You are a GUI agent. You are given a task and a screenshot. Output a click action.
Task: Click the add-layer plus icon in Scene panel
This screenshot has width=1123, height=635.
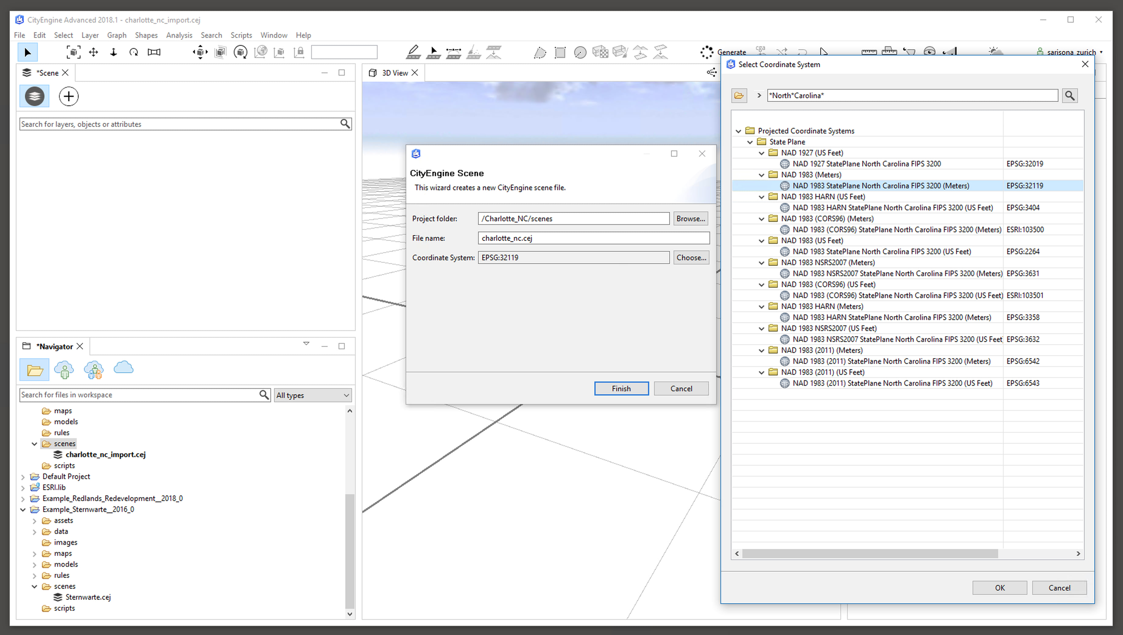[x=69, y=96]
